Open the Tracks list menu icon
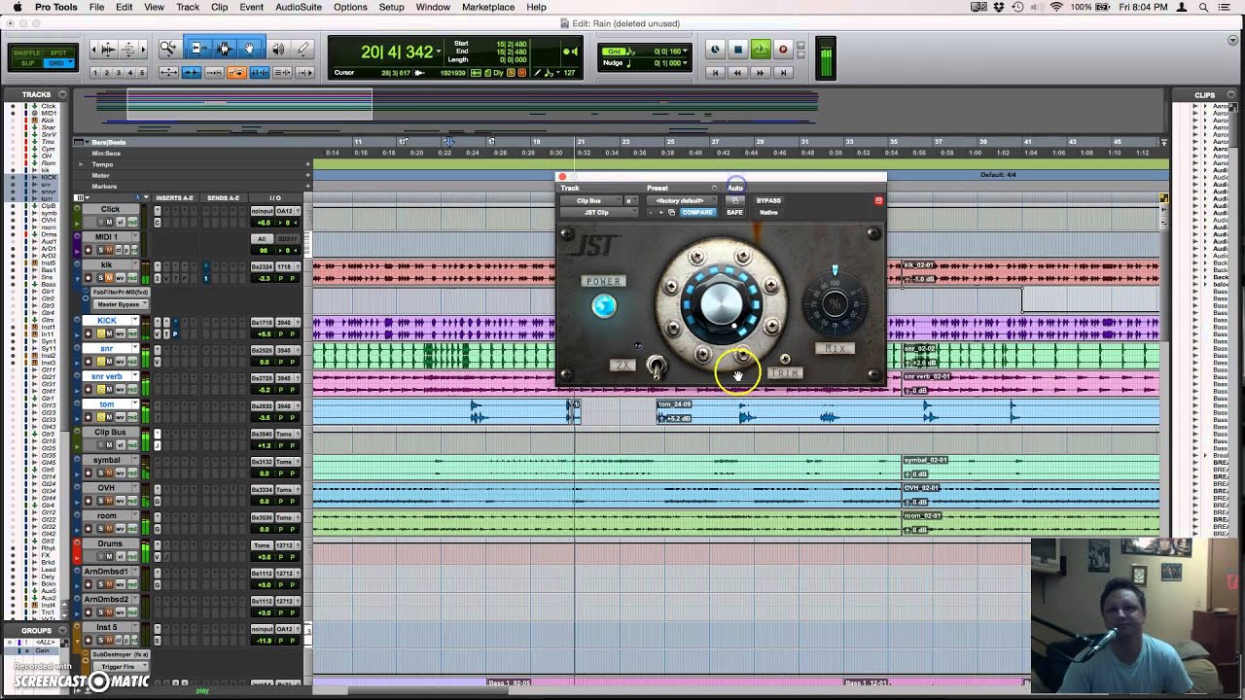This screenshot has height=700, width=1245. (x=61, y=94)
